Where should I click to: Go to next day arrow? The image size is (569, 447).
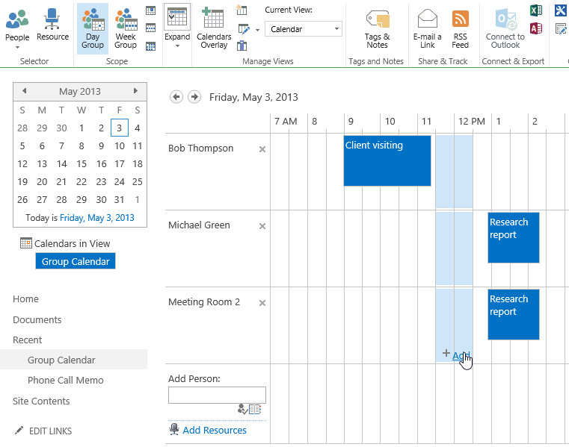click(194, 97)
